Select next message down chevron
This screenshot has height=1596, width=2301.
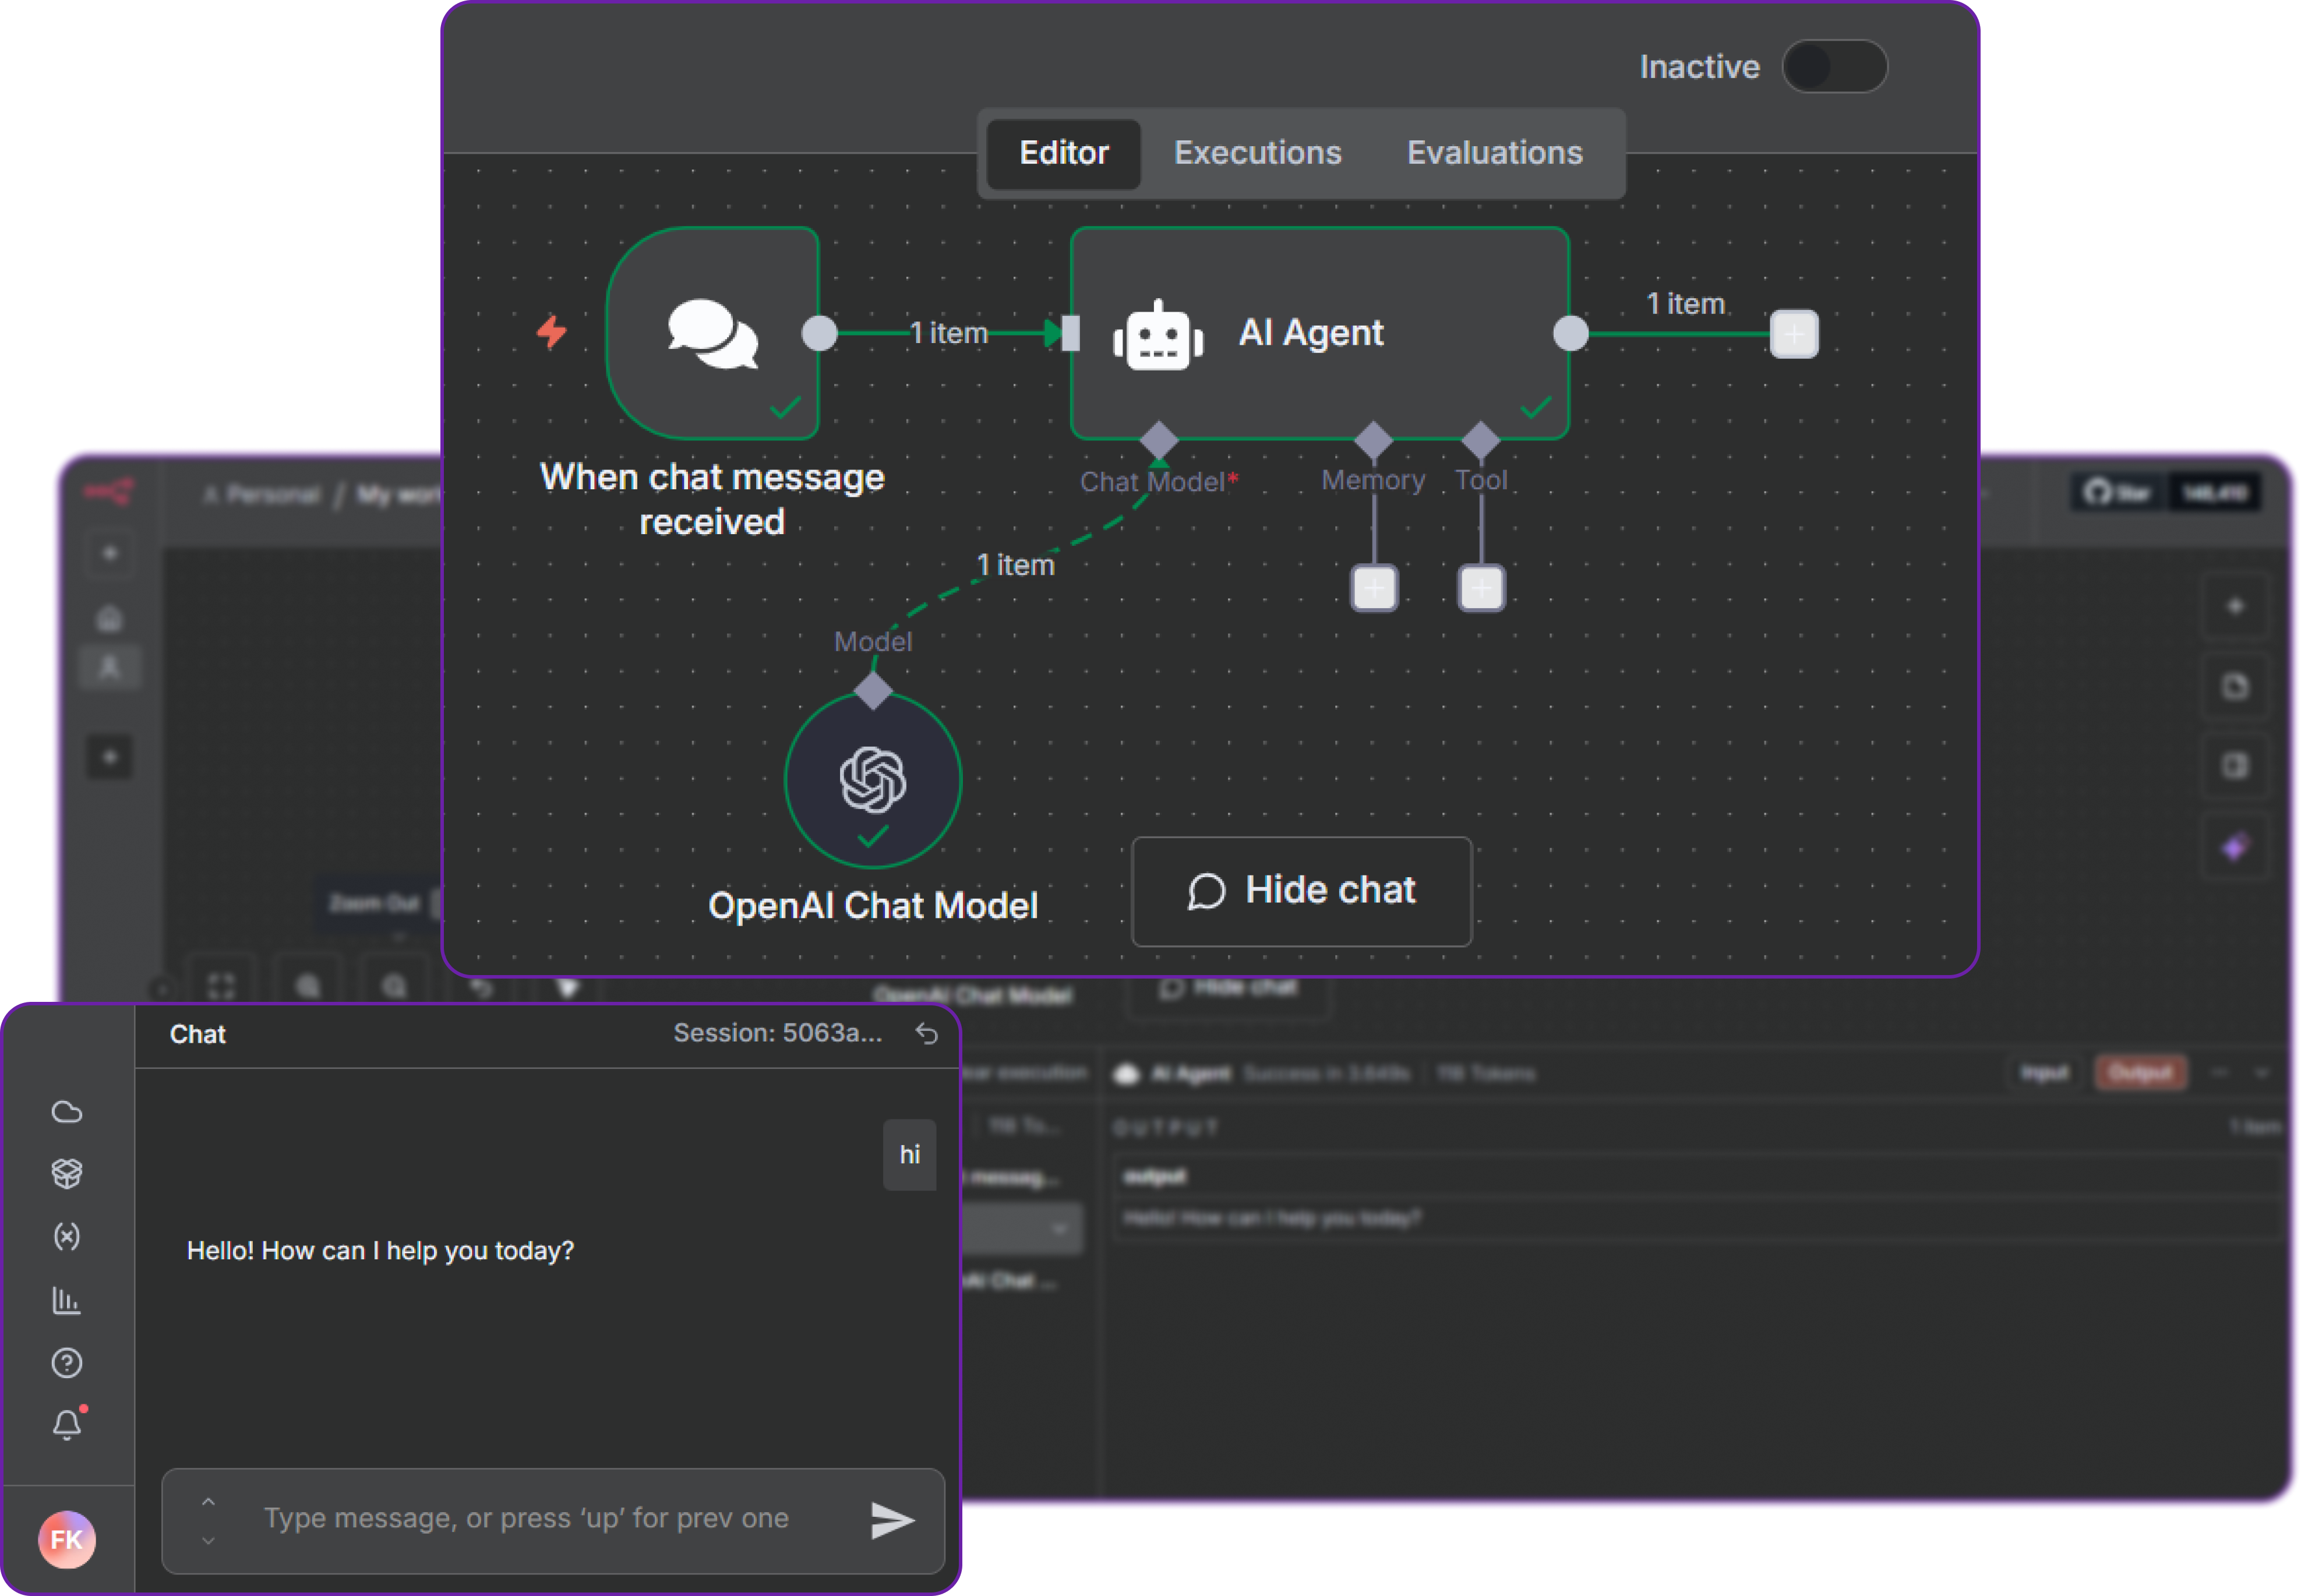click(208, 1540)
